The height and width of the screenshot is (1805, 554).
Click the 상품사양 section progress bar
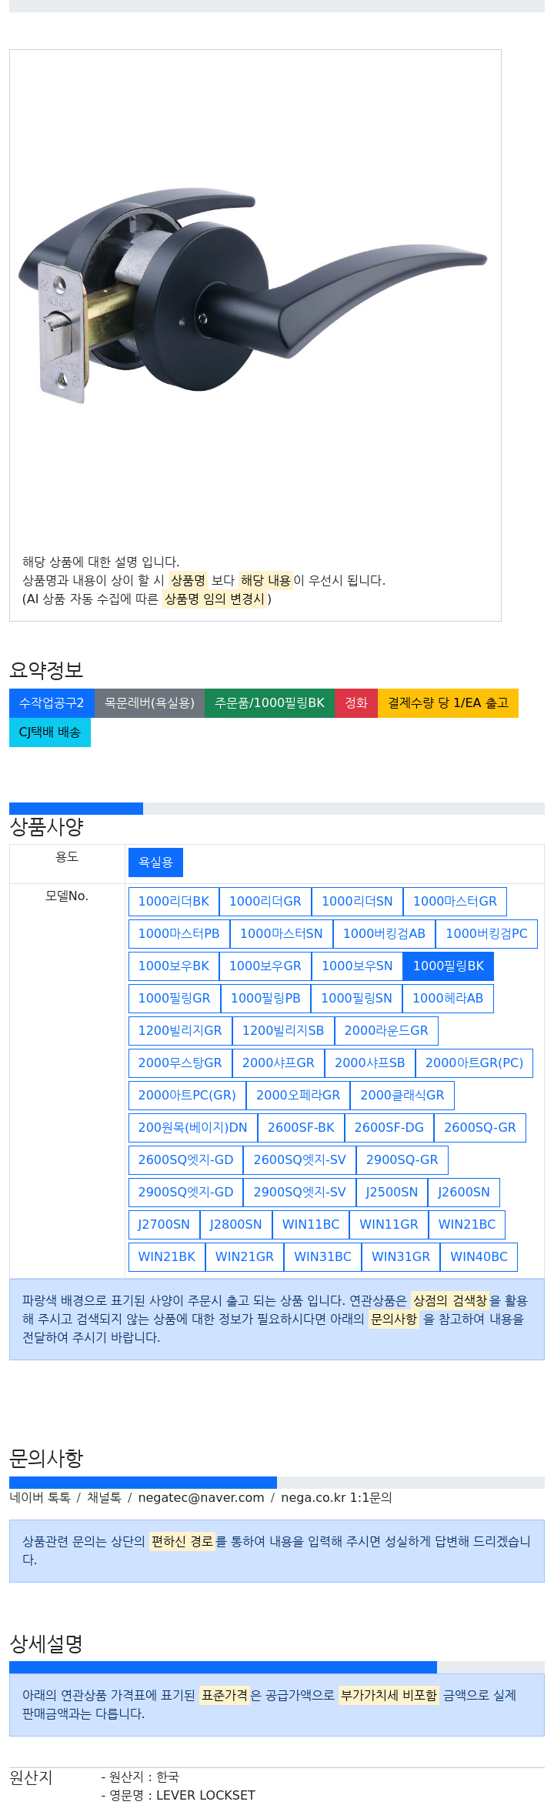(277, 809)
